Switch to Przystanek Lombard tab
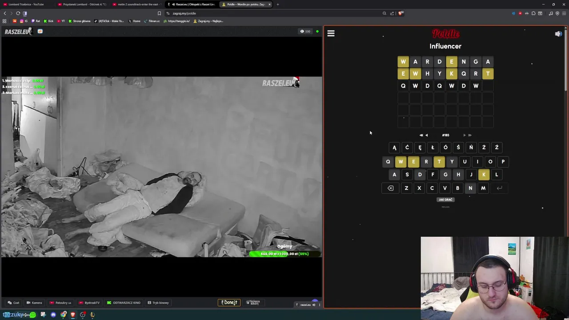569x320 pixels. pos(82,4)
